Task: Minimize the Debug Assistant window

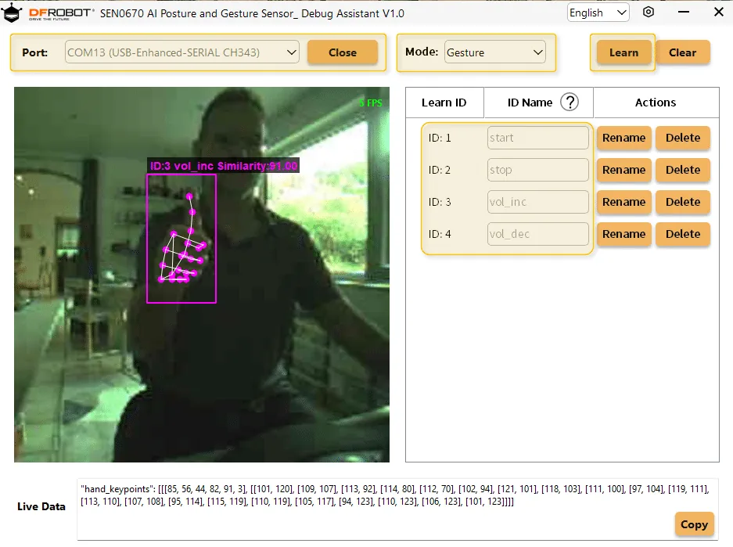Action: coord(684,13)
